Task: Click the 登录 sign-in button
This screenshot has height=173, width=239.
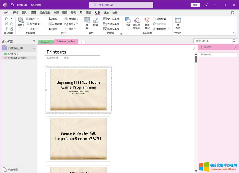Action: pos(195,5)
